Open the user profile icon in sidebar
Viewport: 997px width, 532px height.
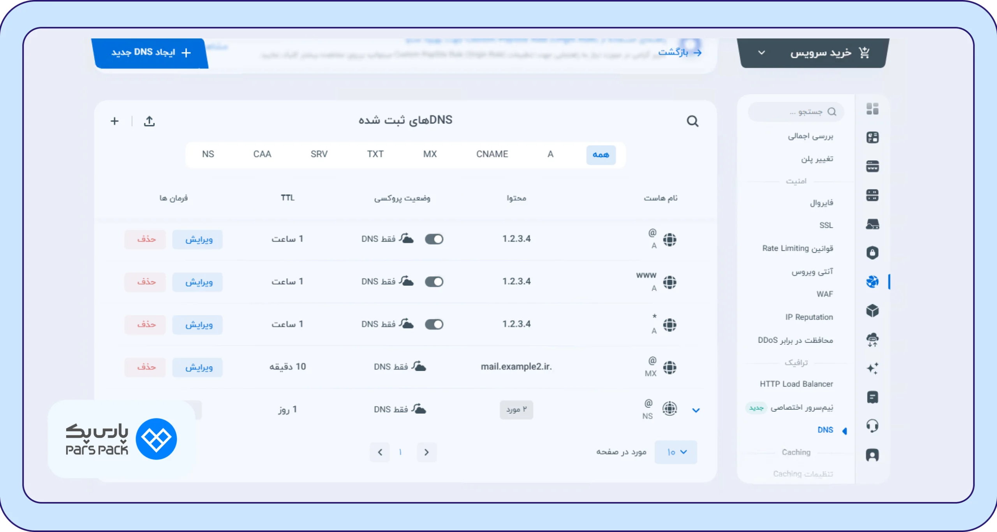pyautogui.click(x=872, y=455)
